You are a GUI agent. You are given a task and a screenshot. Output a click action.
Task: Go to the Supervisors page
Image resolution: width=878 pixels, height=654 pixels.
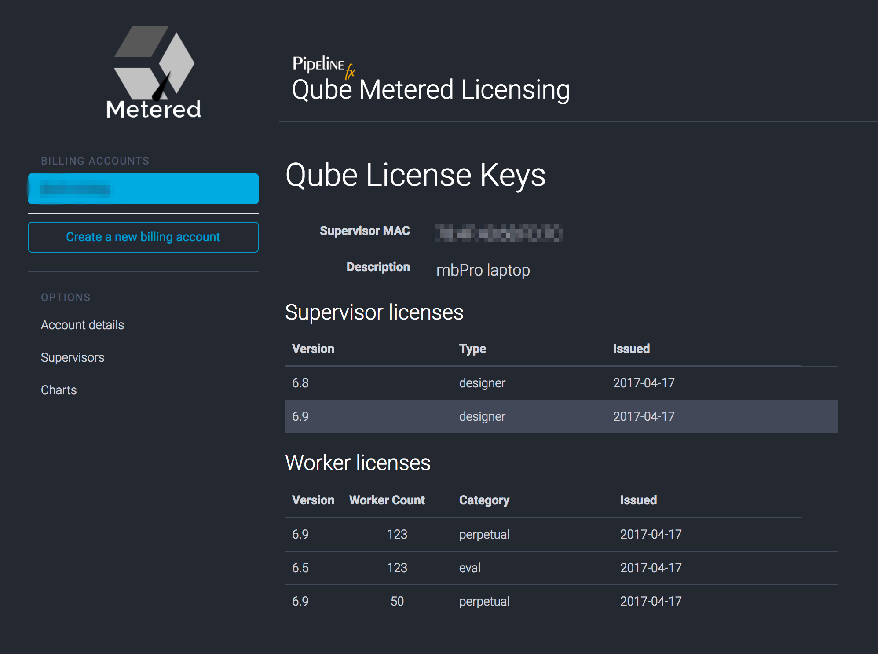click(x=73, y=357)
